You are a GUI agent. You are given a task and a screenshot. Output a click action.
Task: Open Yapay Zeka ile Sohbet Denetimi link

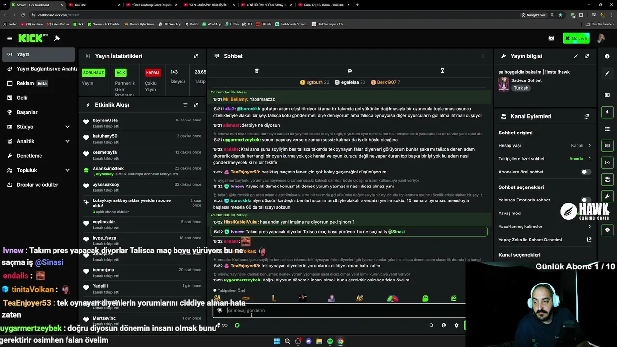(x=545, y=240)
